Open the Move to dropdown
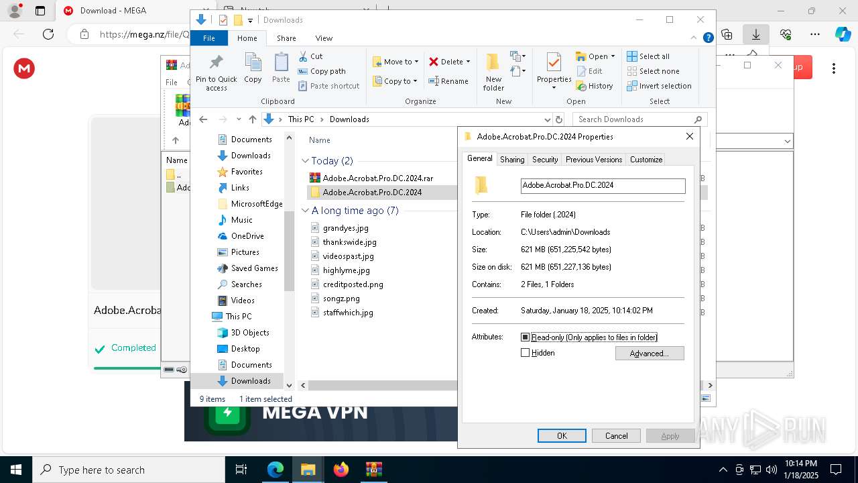 395,62
